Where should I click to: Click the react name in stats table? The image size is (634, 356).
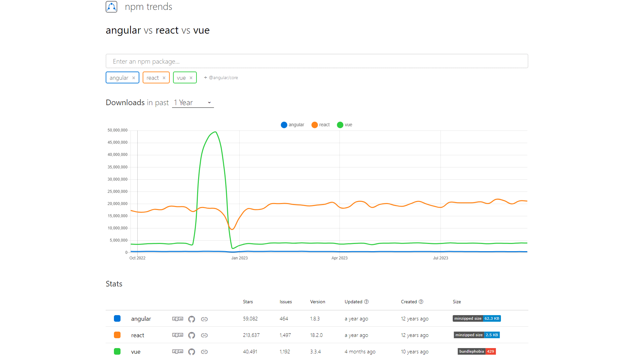[138, 335]
